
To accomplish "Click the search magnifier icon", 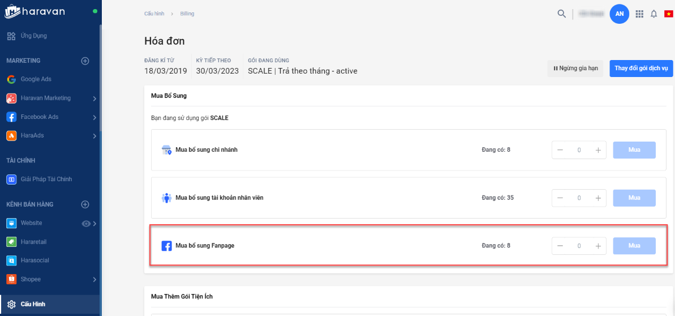I will 561,14.
